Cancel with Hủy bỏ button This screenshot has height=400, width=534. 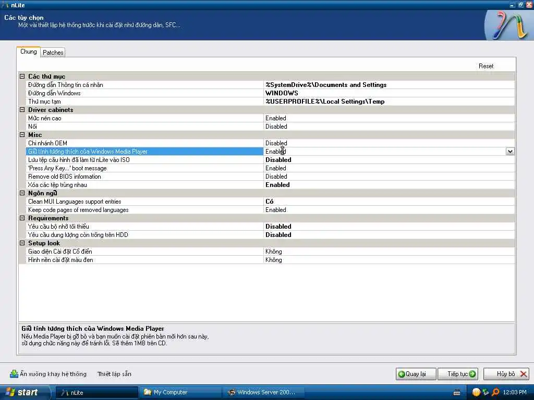[x=506, y=374]
